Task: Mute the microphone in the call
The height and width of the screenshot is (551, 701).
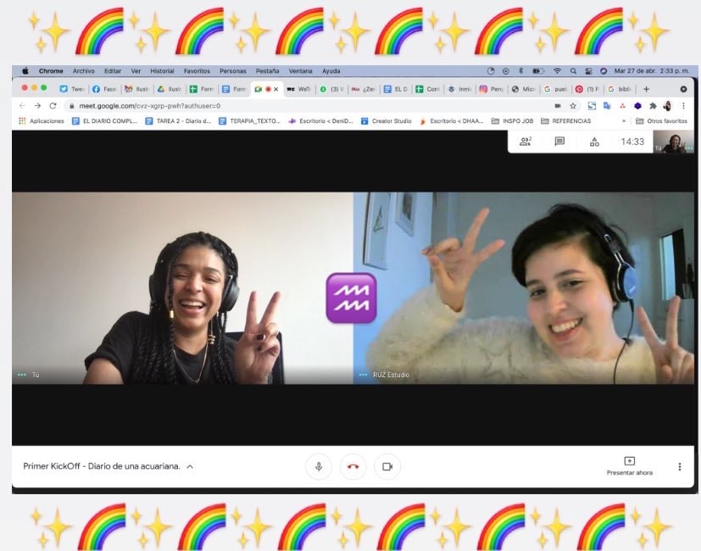Action: (x=319, y=466)
